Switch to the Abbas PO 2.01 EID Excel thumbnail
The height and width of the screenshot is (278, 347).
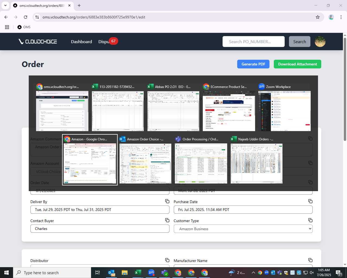pos(173,107)
